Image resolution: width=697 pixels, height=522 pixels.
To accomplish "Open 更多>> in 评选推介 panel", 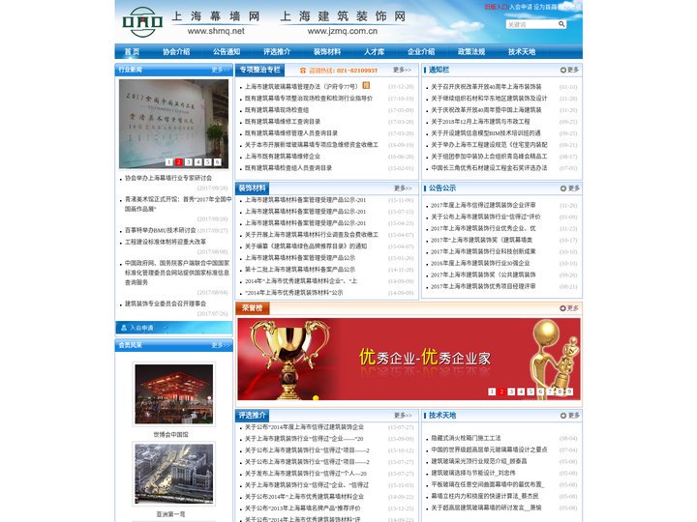I will click(403, 416).
